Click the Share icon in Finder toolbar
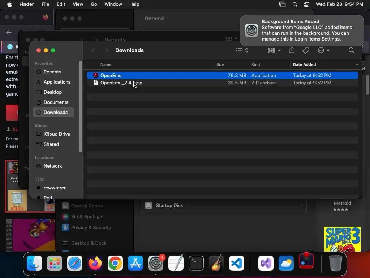 (292, 50)
